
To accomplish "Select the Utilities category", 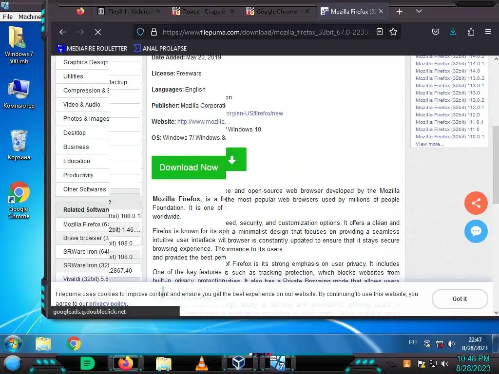I will coord(73,76).
